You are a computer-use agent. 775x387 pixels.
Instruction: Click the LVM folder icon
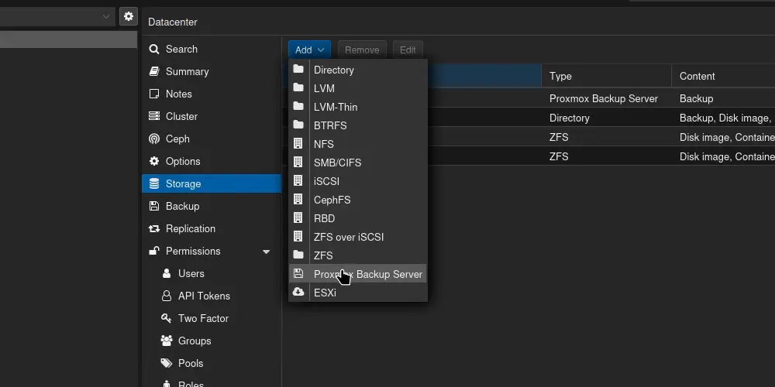(x=298, y=88)
